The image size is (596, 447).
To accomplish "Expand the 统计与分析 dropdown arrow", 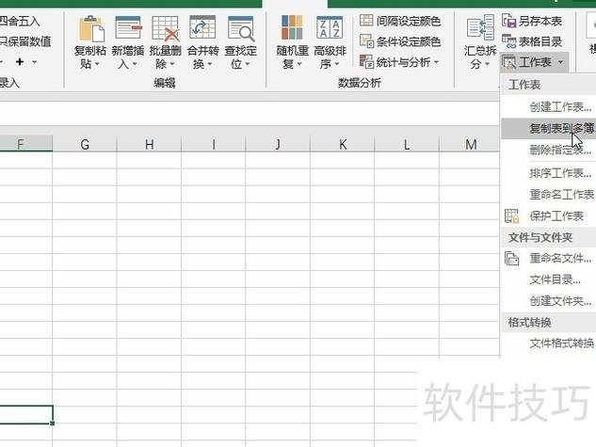I will (436, 62).
